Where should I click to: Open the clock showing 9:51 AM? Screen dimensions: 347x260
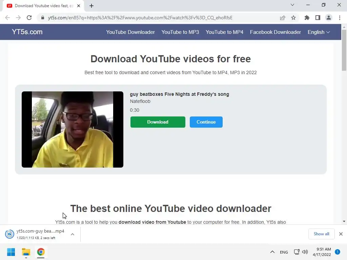click(x=322, y=252)
